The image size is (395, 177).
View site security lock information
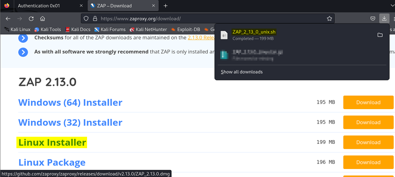pos(95,19)
